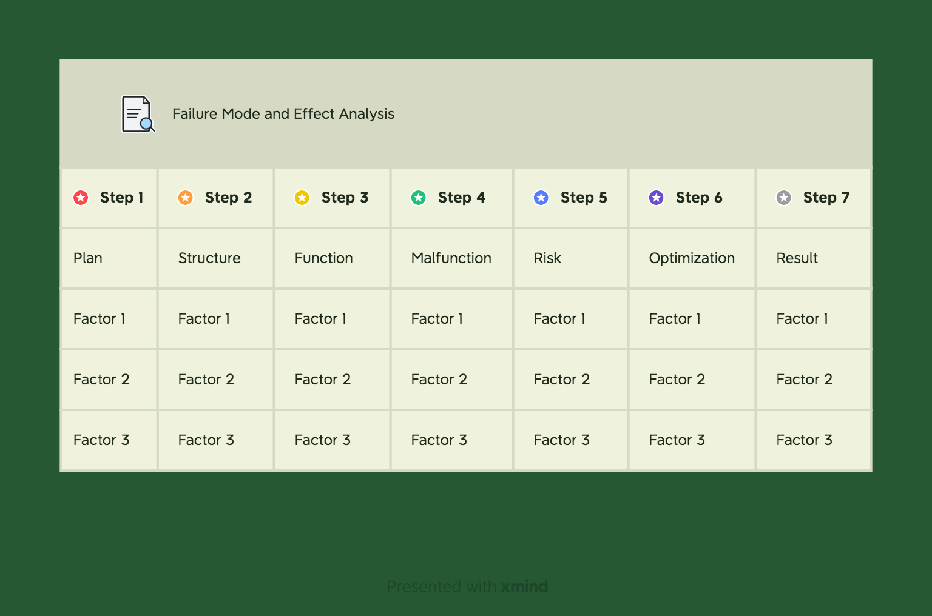932x616 pixels.
Task: Select the Optimization cell
Action: tap(692, 258)
